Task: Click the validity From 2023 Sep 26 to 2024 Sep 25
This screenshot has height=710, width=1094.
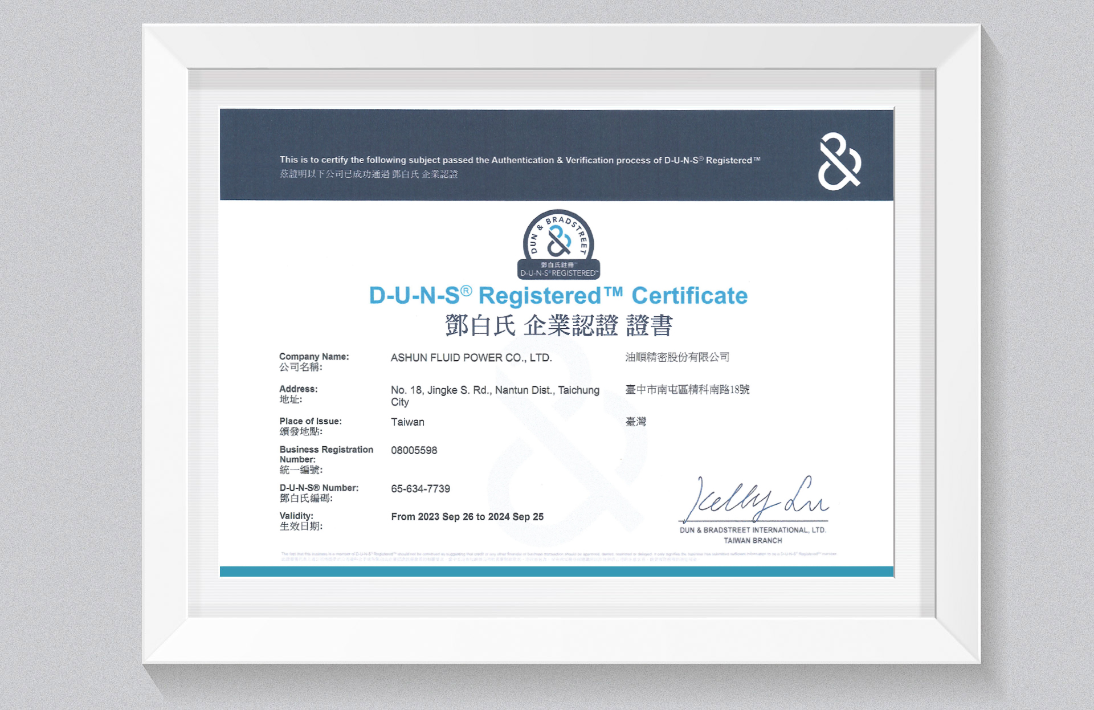Action: 467,517
